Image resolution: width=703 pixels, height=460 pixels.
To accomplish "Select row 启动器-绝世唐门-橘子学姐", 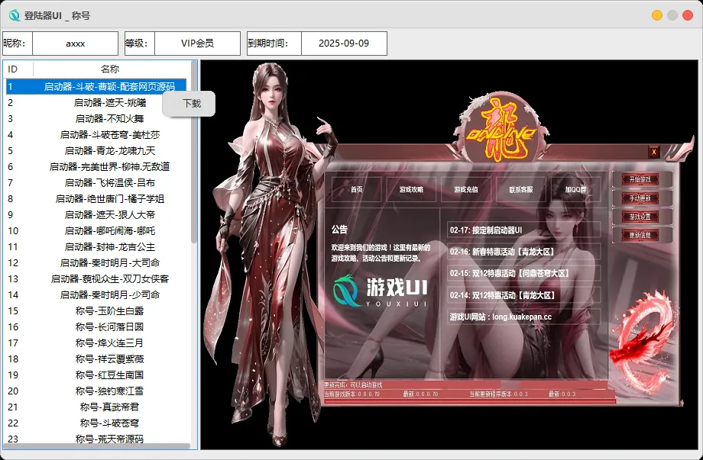I will 96,198.
